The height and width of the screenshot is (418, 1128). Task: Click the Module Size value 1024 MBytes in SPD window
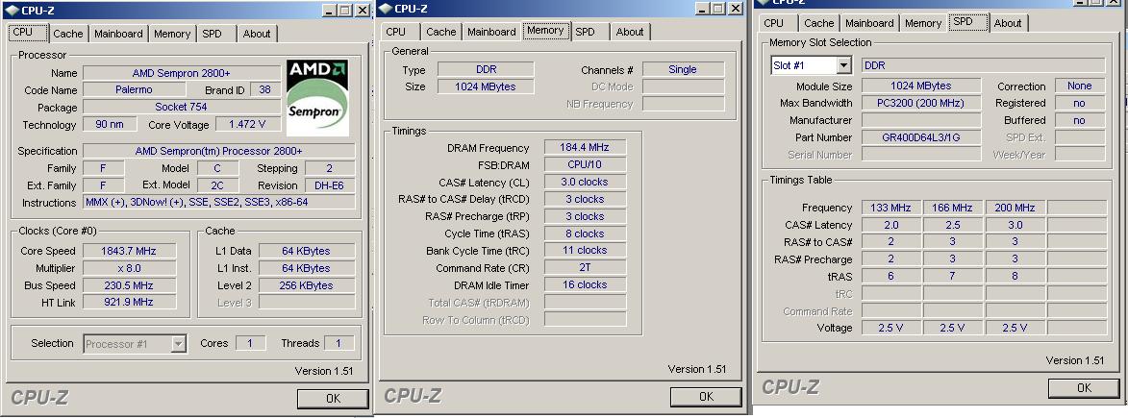(921, 86)
